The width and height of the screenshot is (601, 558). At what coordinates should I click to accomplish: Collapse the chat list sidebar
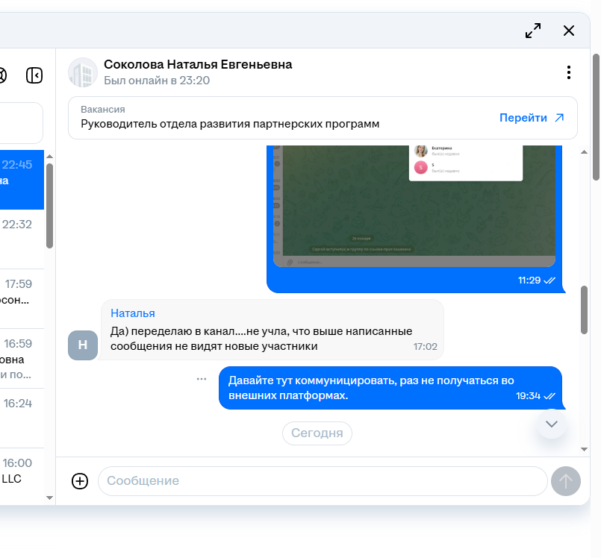pyautogui.click(x=34, y=75)
